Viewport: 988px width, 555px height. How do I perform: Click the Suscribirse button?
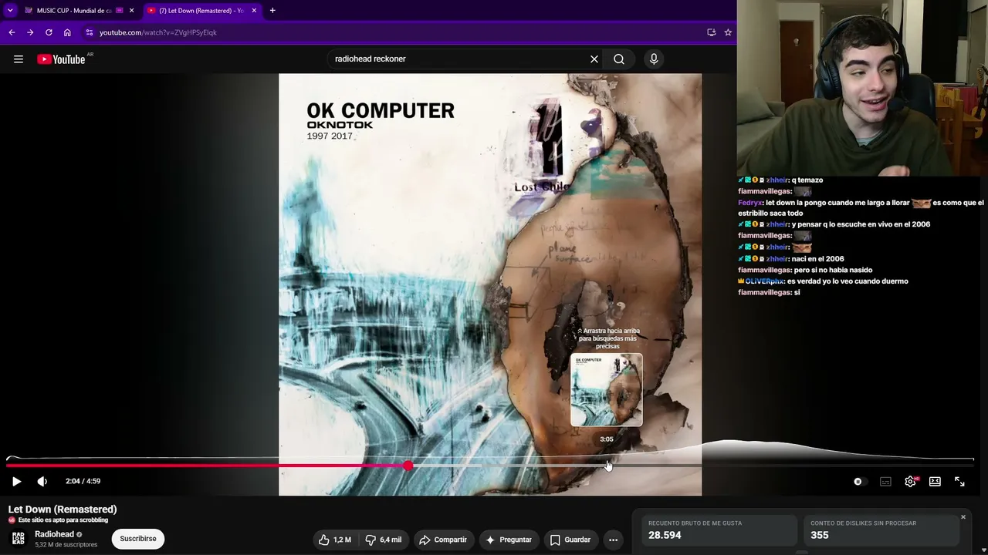click(138, 539)
